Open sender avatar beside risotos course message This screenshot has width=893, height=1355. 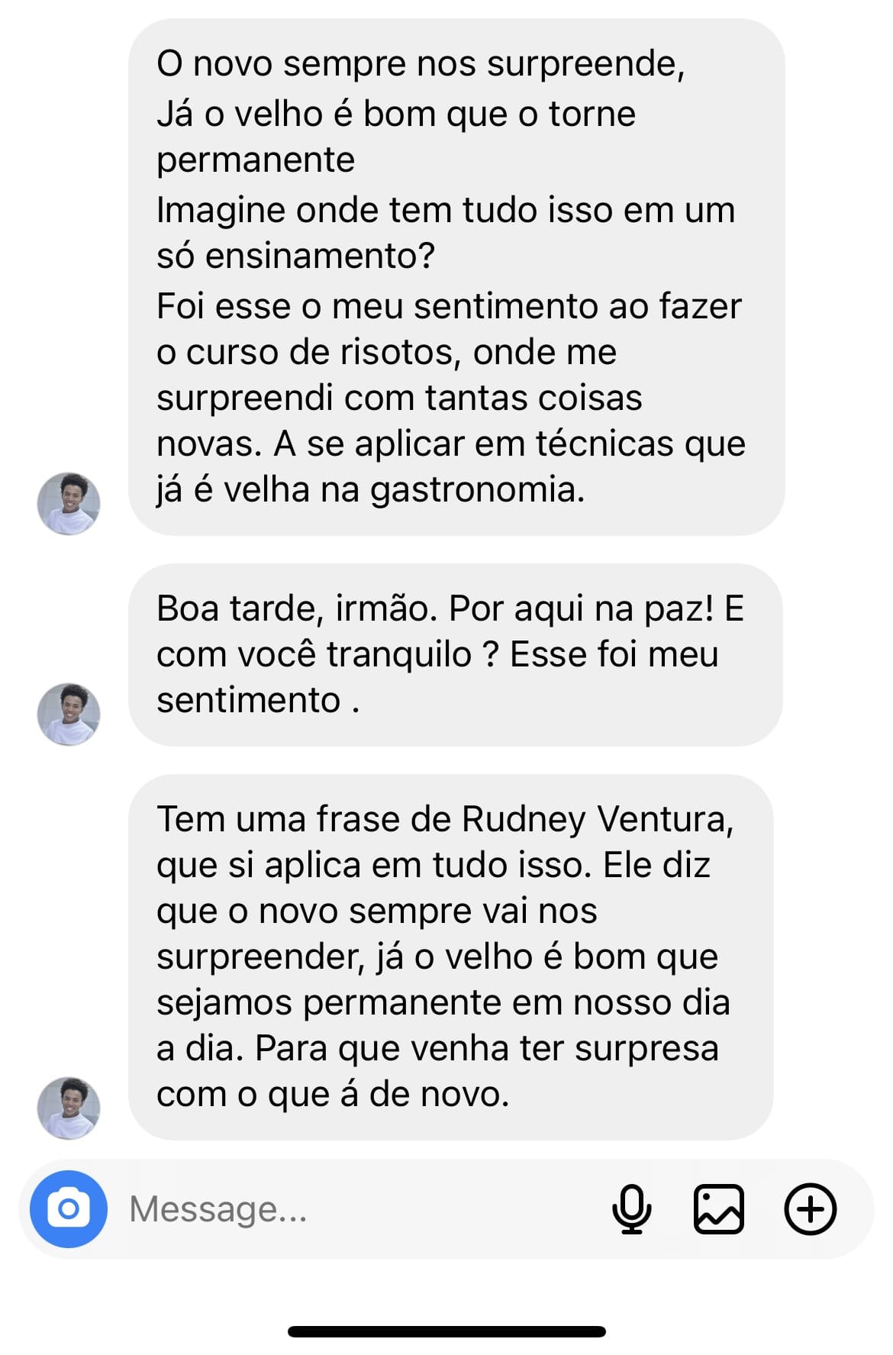69,503
